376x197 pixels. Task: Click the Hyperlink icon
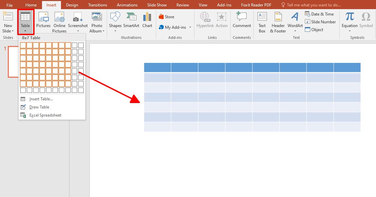(x=205, y=20)
